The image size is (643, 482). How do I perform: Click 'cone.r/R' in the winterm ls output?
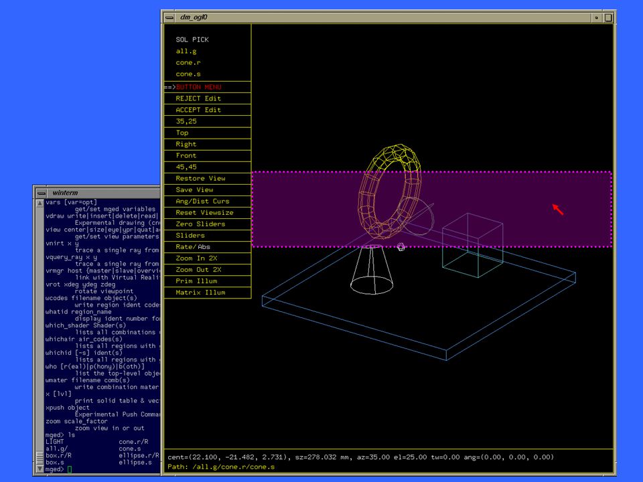pos(134,442)
